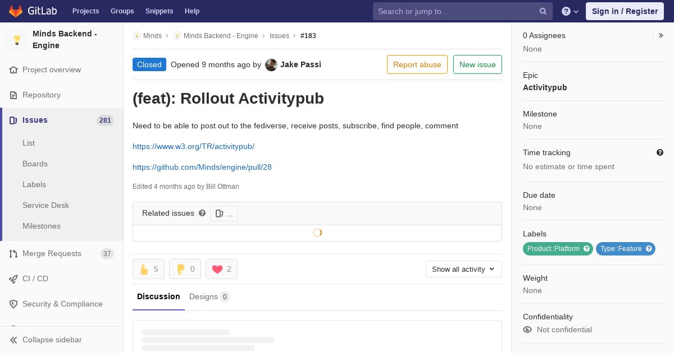Click the Sign in / Register button
The image size is (674, 353).
pos(625,11)
